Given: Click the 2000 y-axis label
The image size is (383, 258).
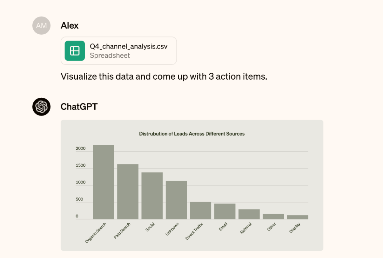Looking at the screenshot, I should coord(81,148).
